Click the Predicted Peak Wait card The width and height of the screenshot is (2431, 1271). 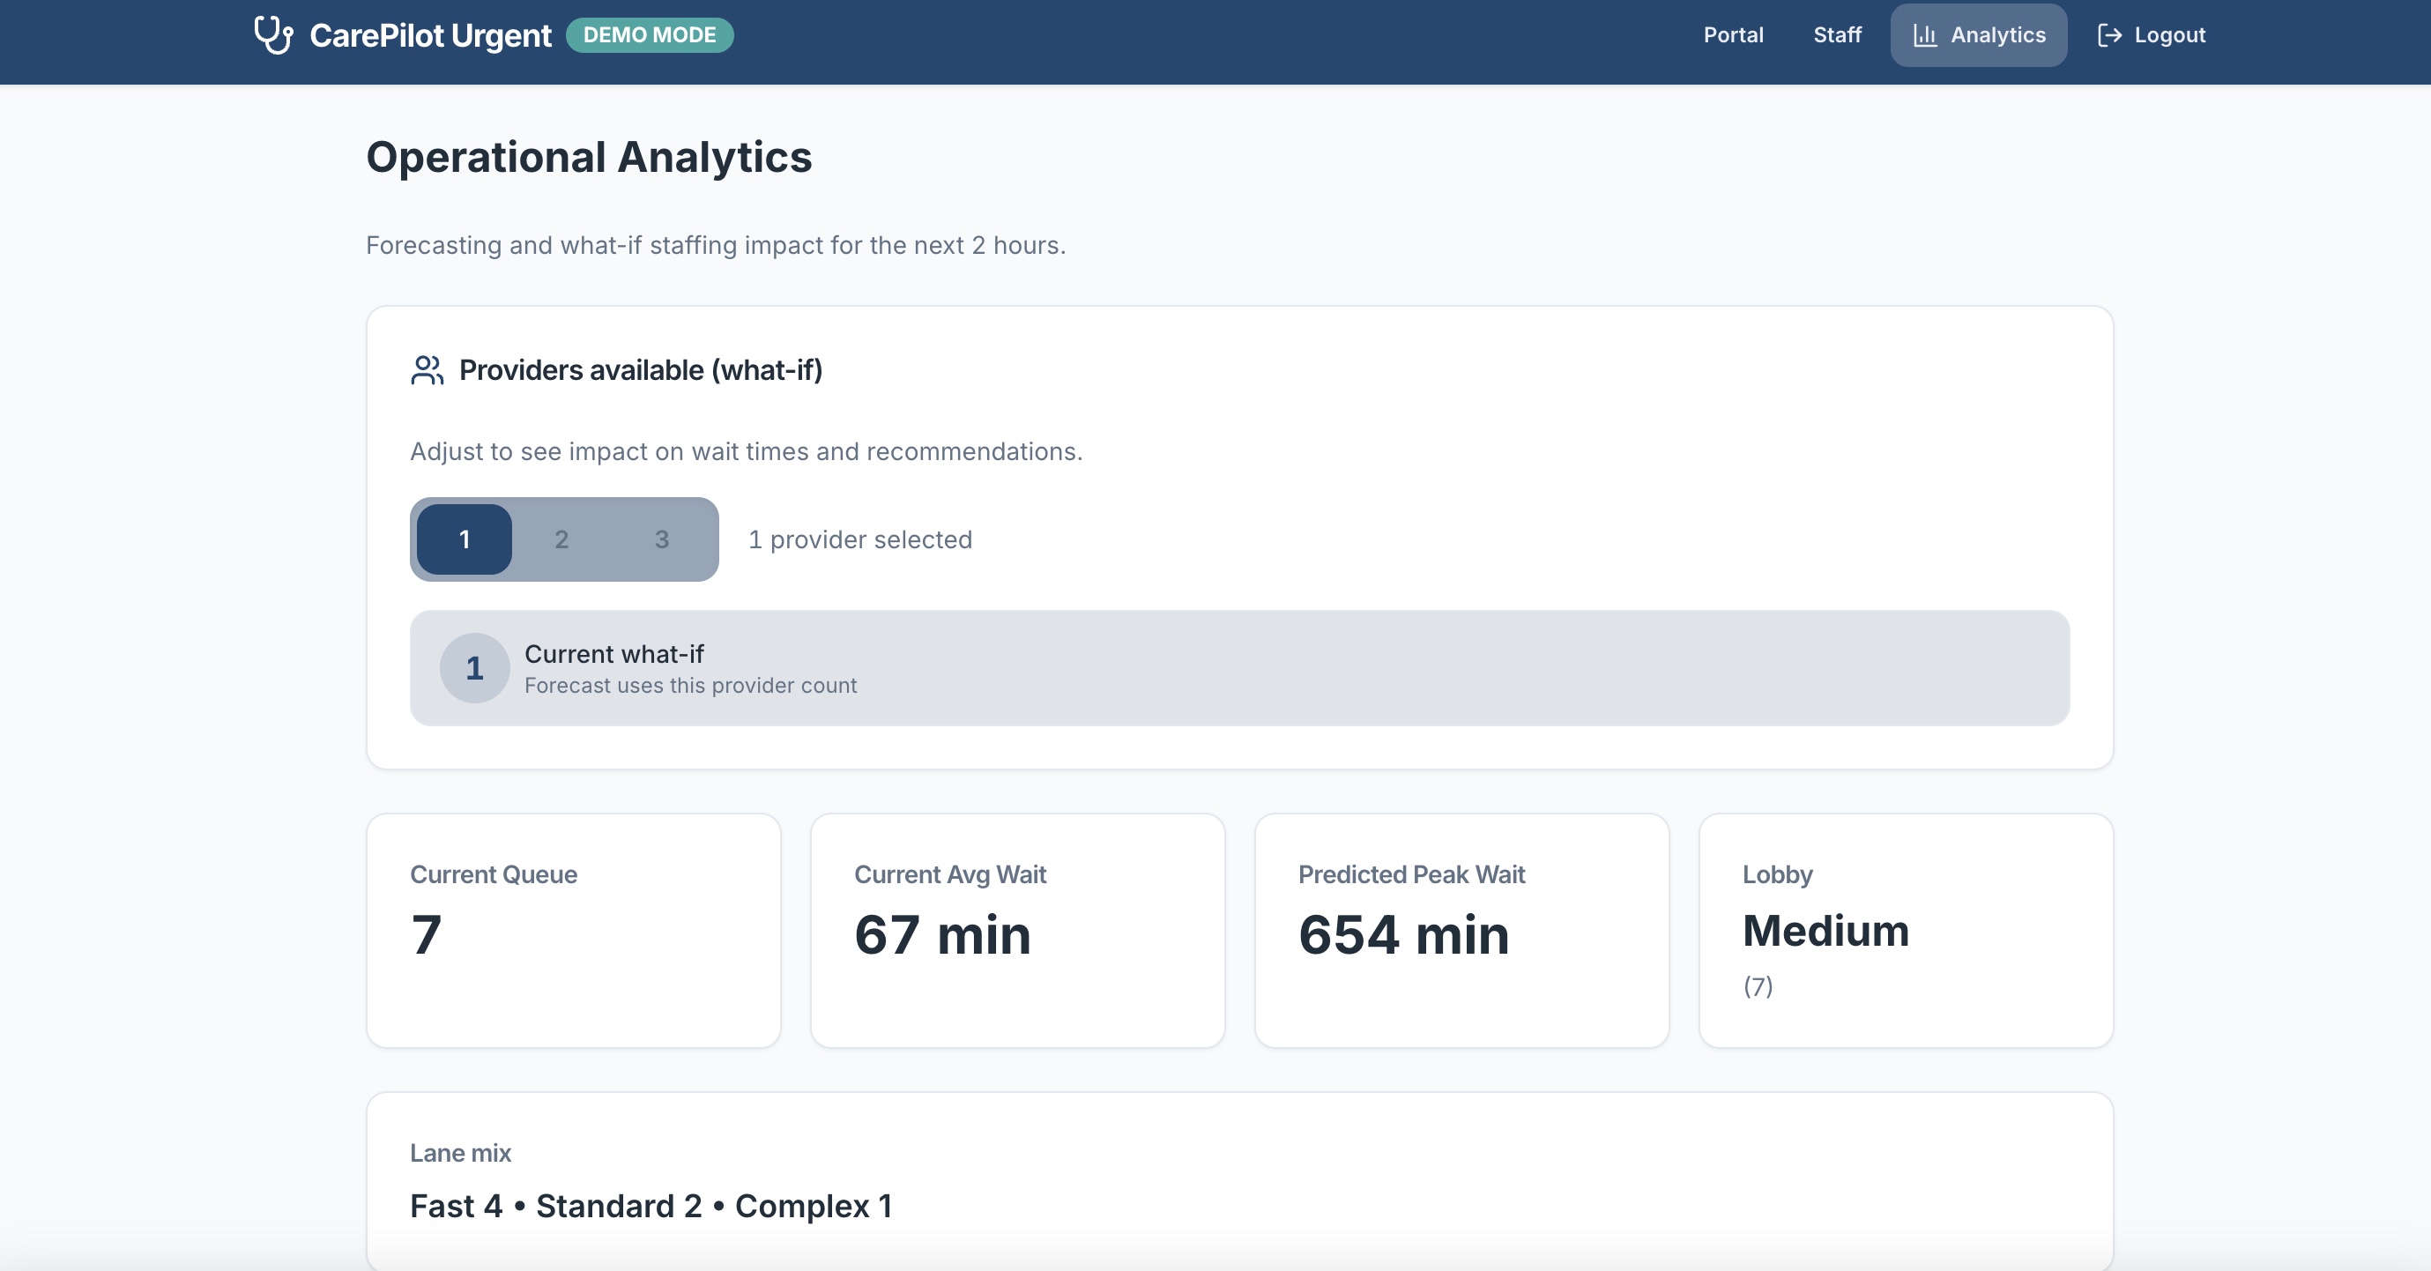coord(1461,929)
